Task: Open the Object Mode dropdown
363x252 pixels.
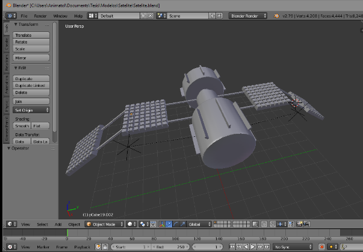Action: point(104,224)
